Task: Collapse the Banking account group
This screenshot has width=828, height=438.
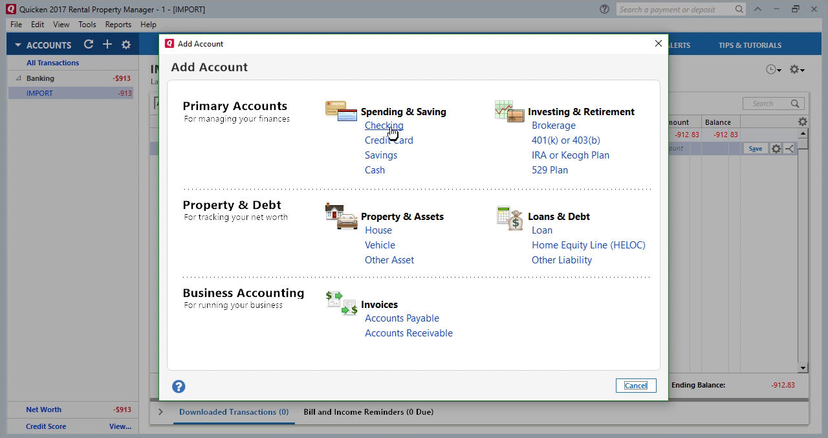Action: point(18,78)
